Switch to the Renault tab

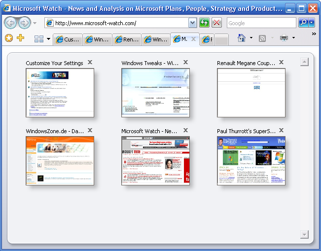click(127, 40)
